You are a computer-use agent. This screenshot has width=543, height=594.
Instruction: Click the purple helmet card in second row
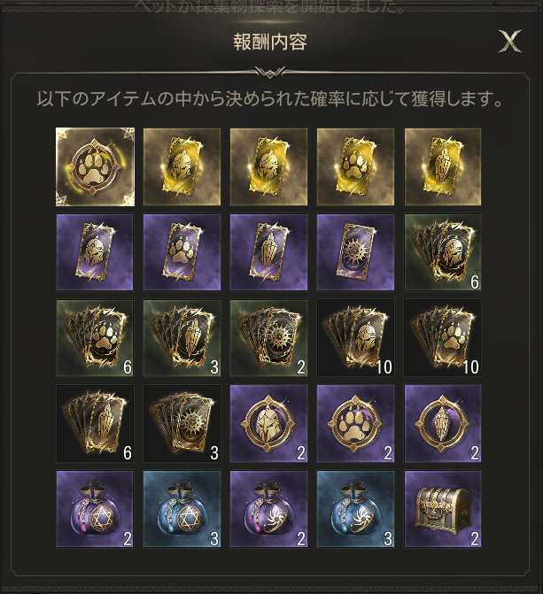point(95,252)
